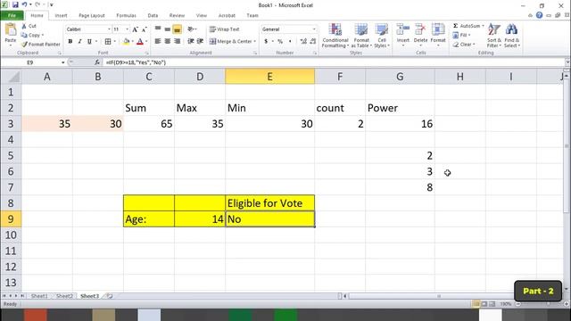Toggle Center alignment
Screen dimensions: 571x321
167,41
